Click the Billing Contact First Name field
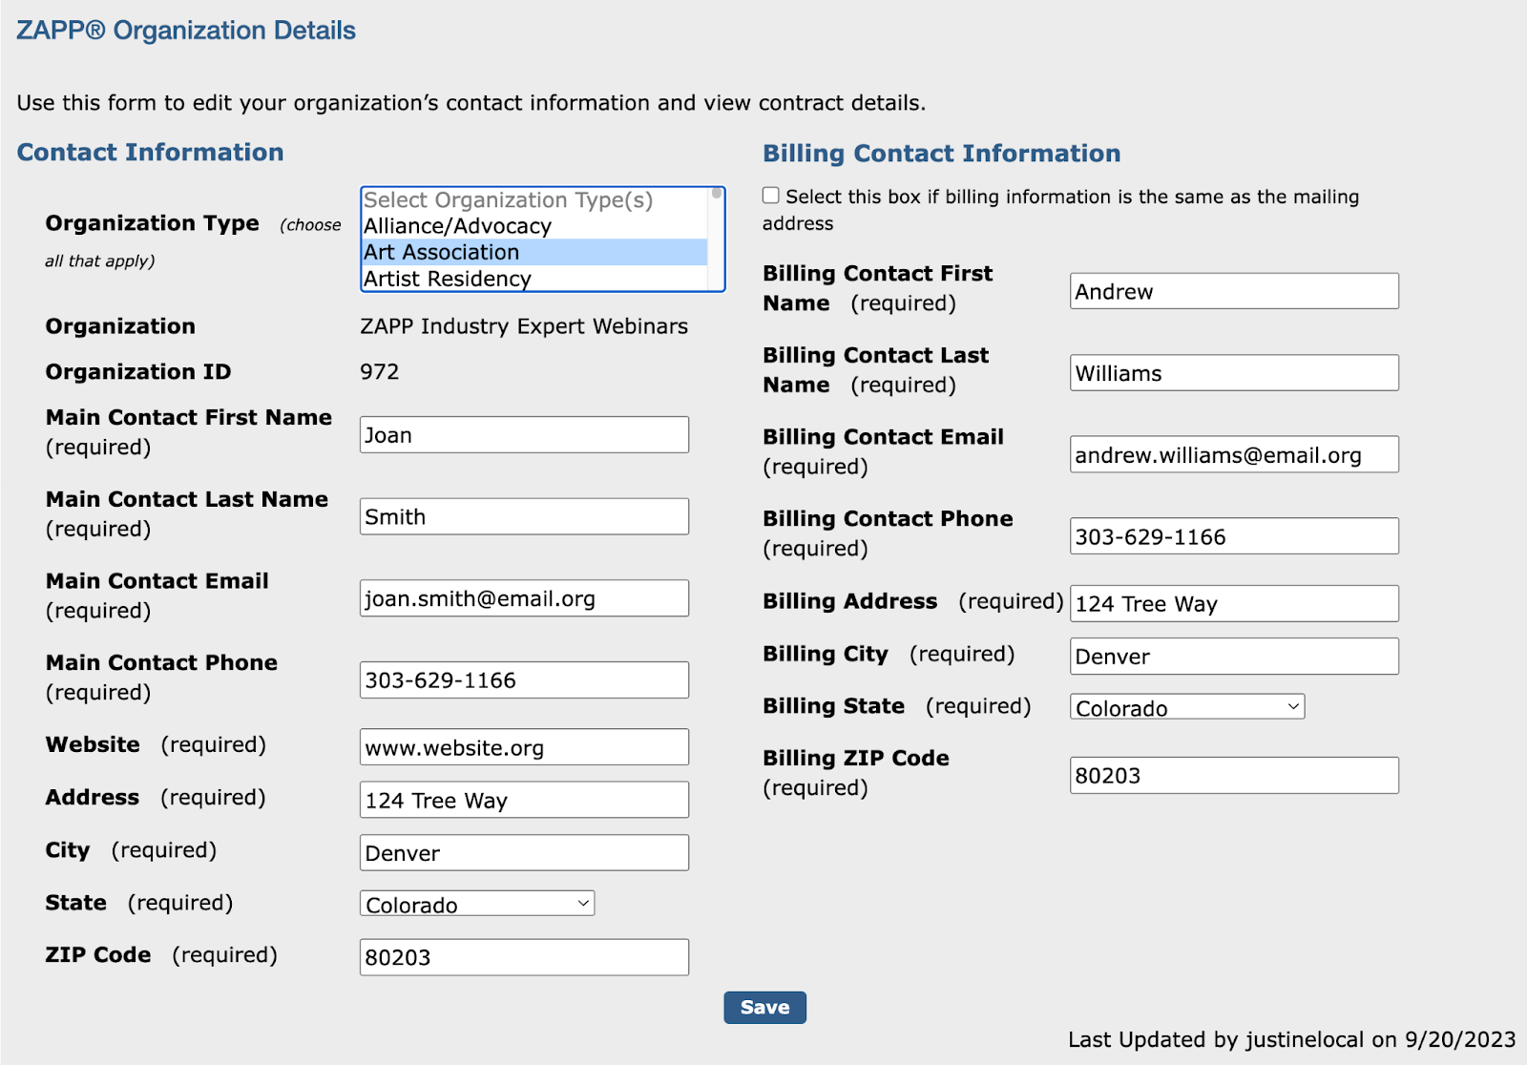1527x1065 pixels. pos(1233,291)
